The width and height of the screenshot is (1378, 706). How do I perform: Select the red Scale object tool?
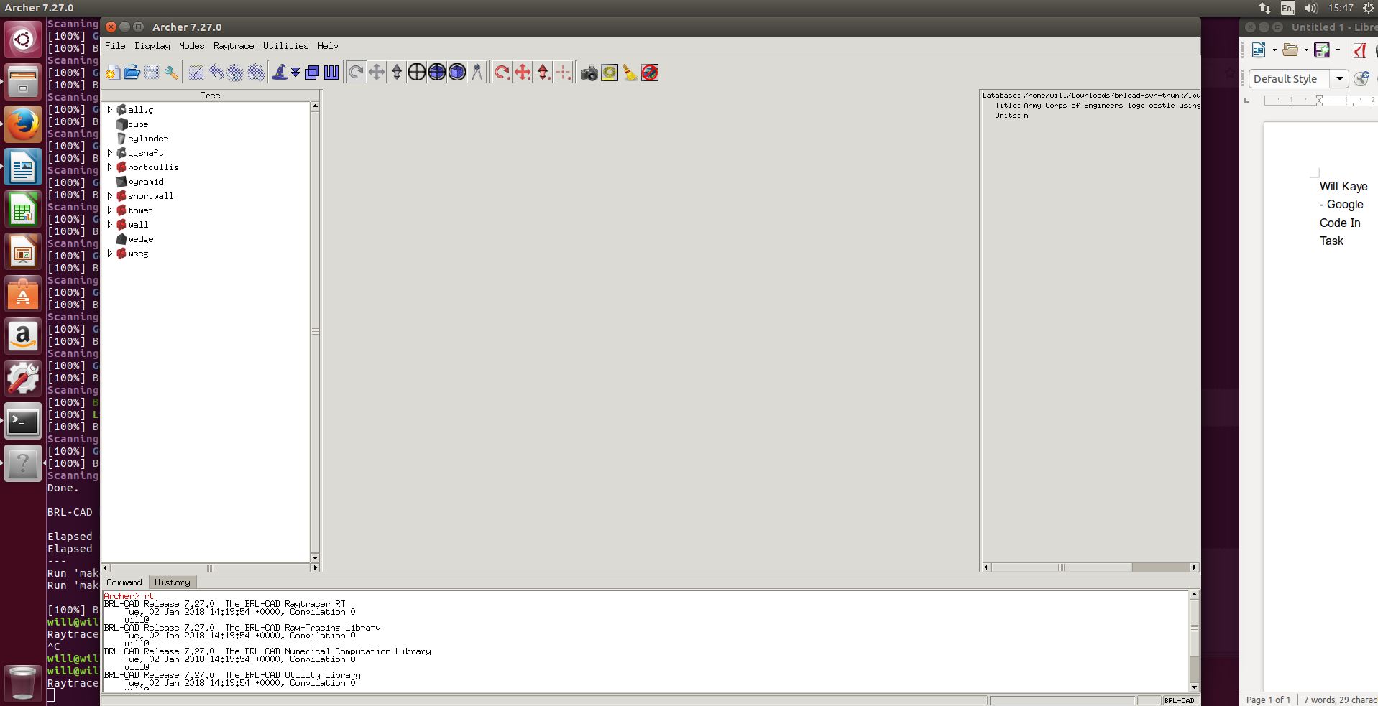(x=543, y=73)
